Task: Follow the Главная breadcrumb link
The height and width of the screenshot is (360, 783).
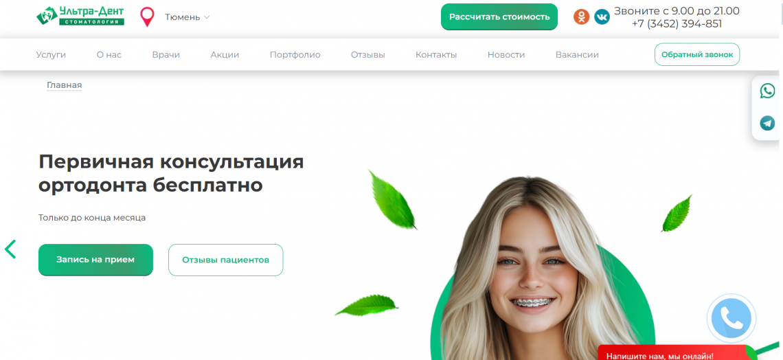Action: pyautogui.click(x=65, y=85)
